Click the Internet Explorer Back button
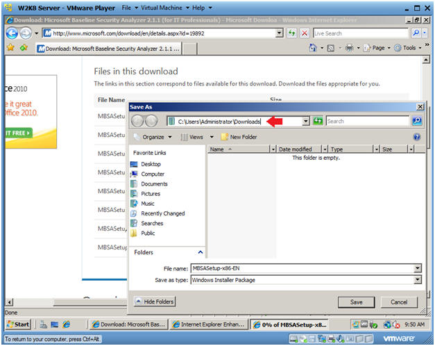The image size is (435, 346). (12, 33)
